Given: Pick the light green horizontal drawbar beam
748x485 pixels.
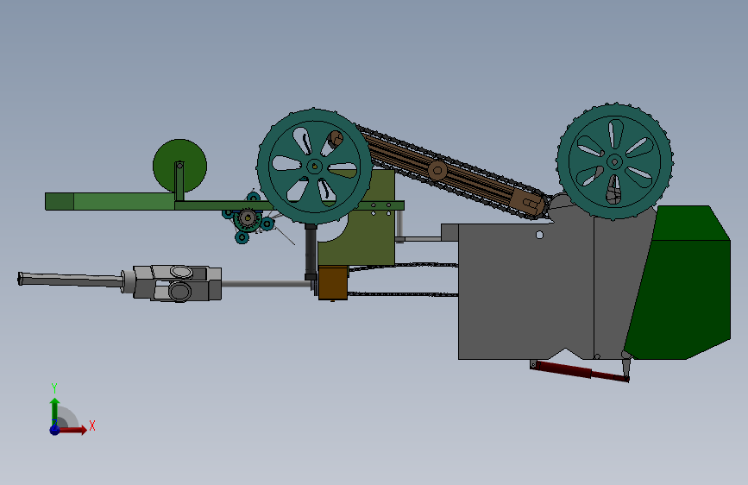Looking at the screenshot, I should tap(124, 201).
